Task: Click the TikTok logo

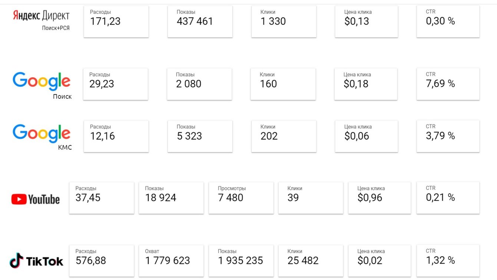Action: point(36,261)
